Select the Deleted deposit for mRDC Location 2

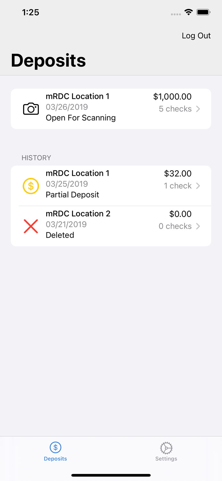(x=111, y=226)
